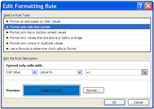Open the Help question mark button
154x109 pixels.
[x=141, y=6]
